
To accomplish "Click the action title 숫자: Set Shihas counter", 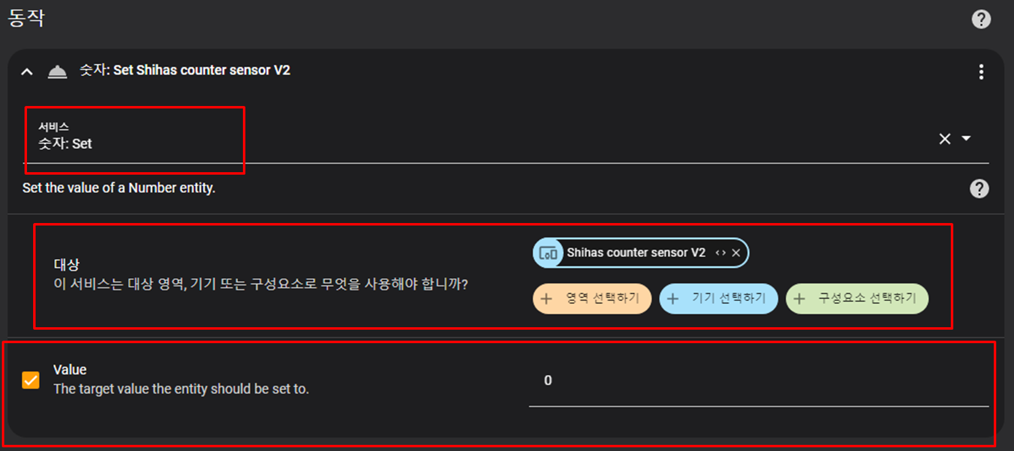I will click(185, 70).
